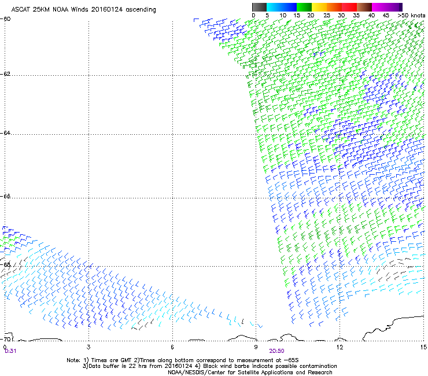Click the cyan 5-10 knots legend color
This screenshot has height=376, width=428.
click(x=274, y=7)
